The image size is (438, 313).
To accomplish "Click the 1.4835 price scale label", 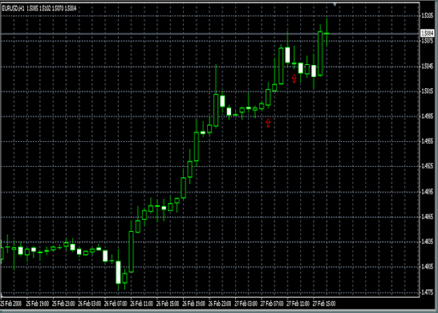I will click(x=427, y=241).
